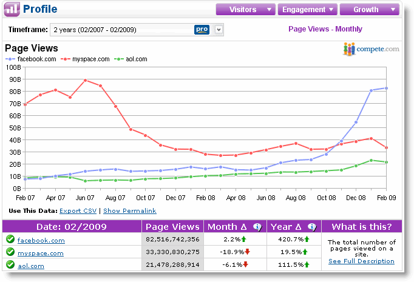The image size is (414, 282).
Task: Click the 111.5% year change value
Action: point(291,264)
